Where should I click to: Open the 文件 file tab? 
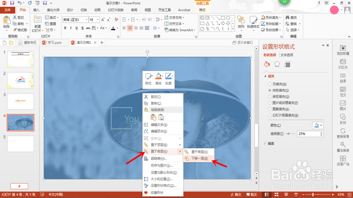7,10
